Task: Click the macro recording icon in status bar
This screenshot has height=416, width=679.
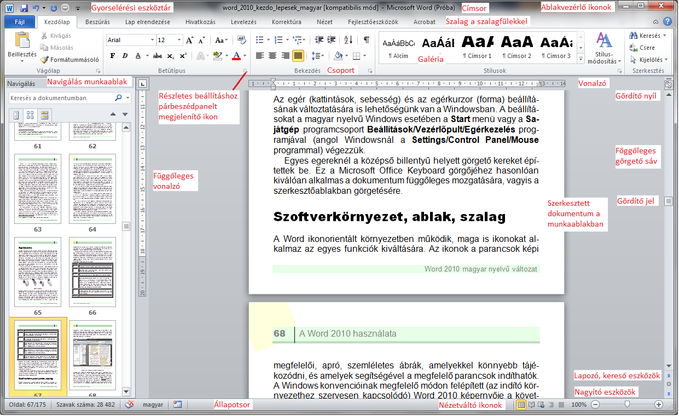Action: pos(177,405)
